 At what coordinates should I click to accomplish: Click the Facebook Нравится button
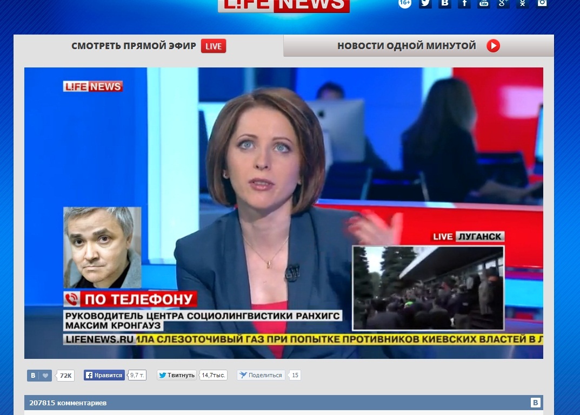pyautogui.click(x=104, y=375)
